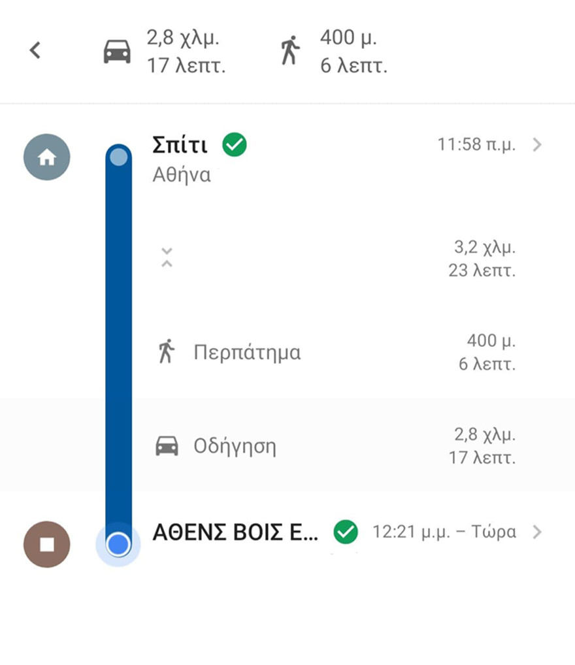Tap the 11:58 π.μ. departure time
Viewport: 575px width, 665px height.
click(476, 145)
